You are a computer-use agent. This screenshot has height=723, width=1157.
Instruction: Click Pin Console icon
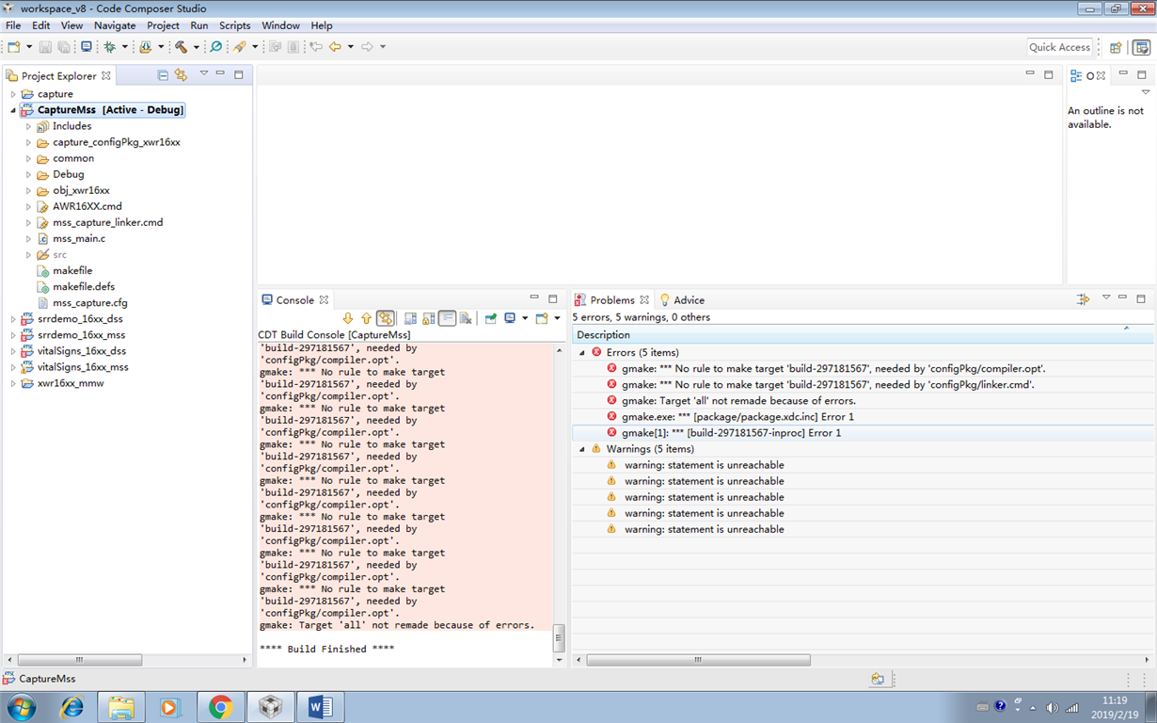click(x=491, y=318)
